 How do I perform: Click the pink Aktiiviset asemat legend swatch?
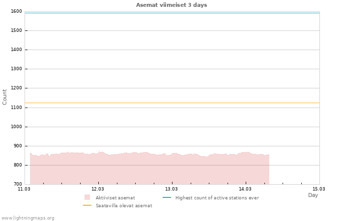pyautogui.click(x=87, y=197)
